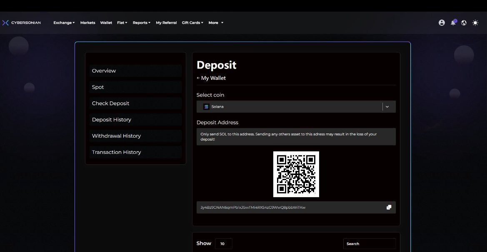Expand the Select coin dropdown chevron

coord(387,106)
